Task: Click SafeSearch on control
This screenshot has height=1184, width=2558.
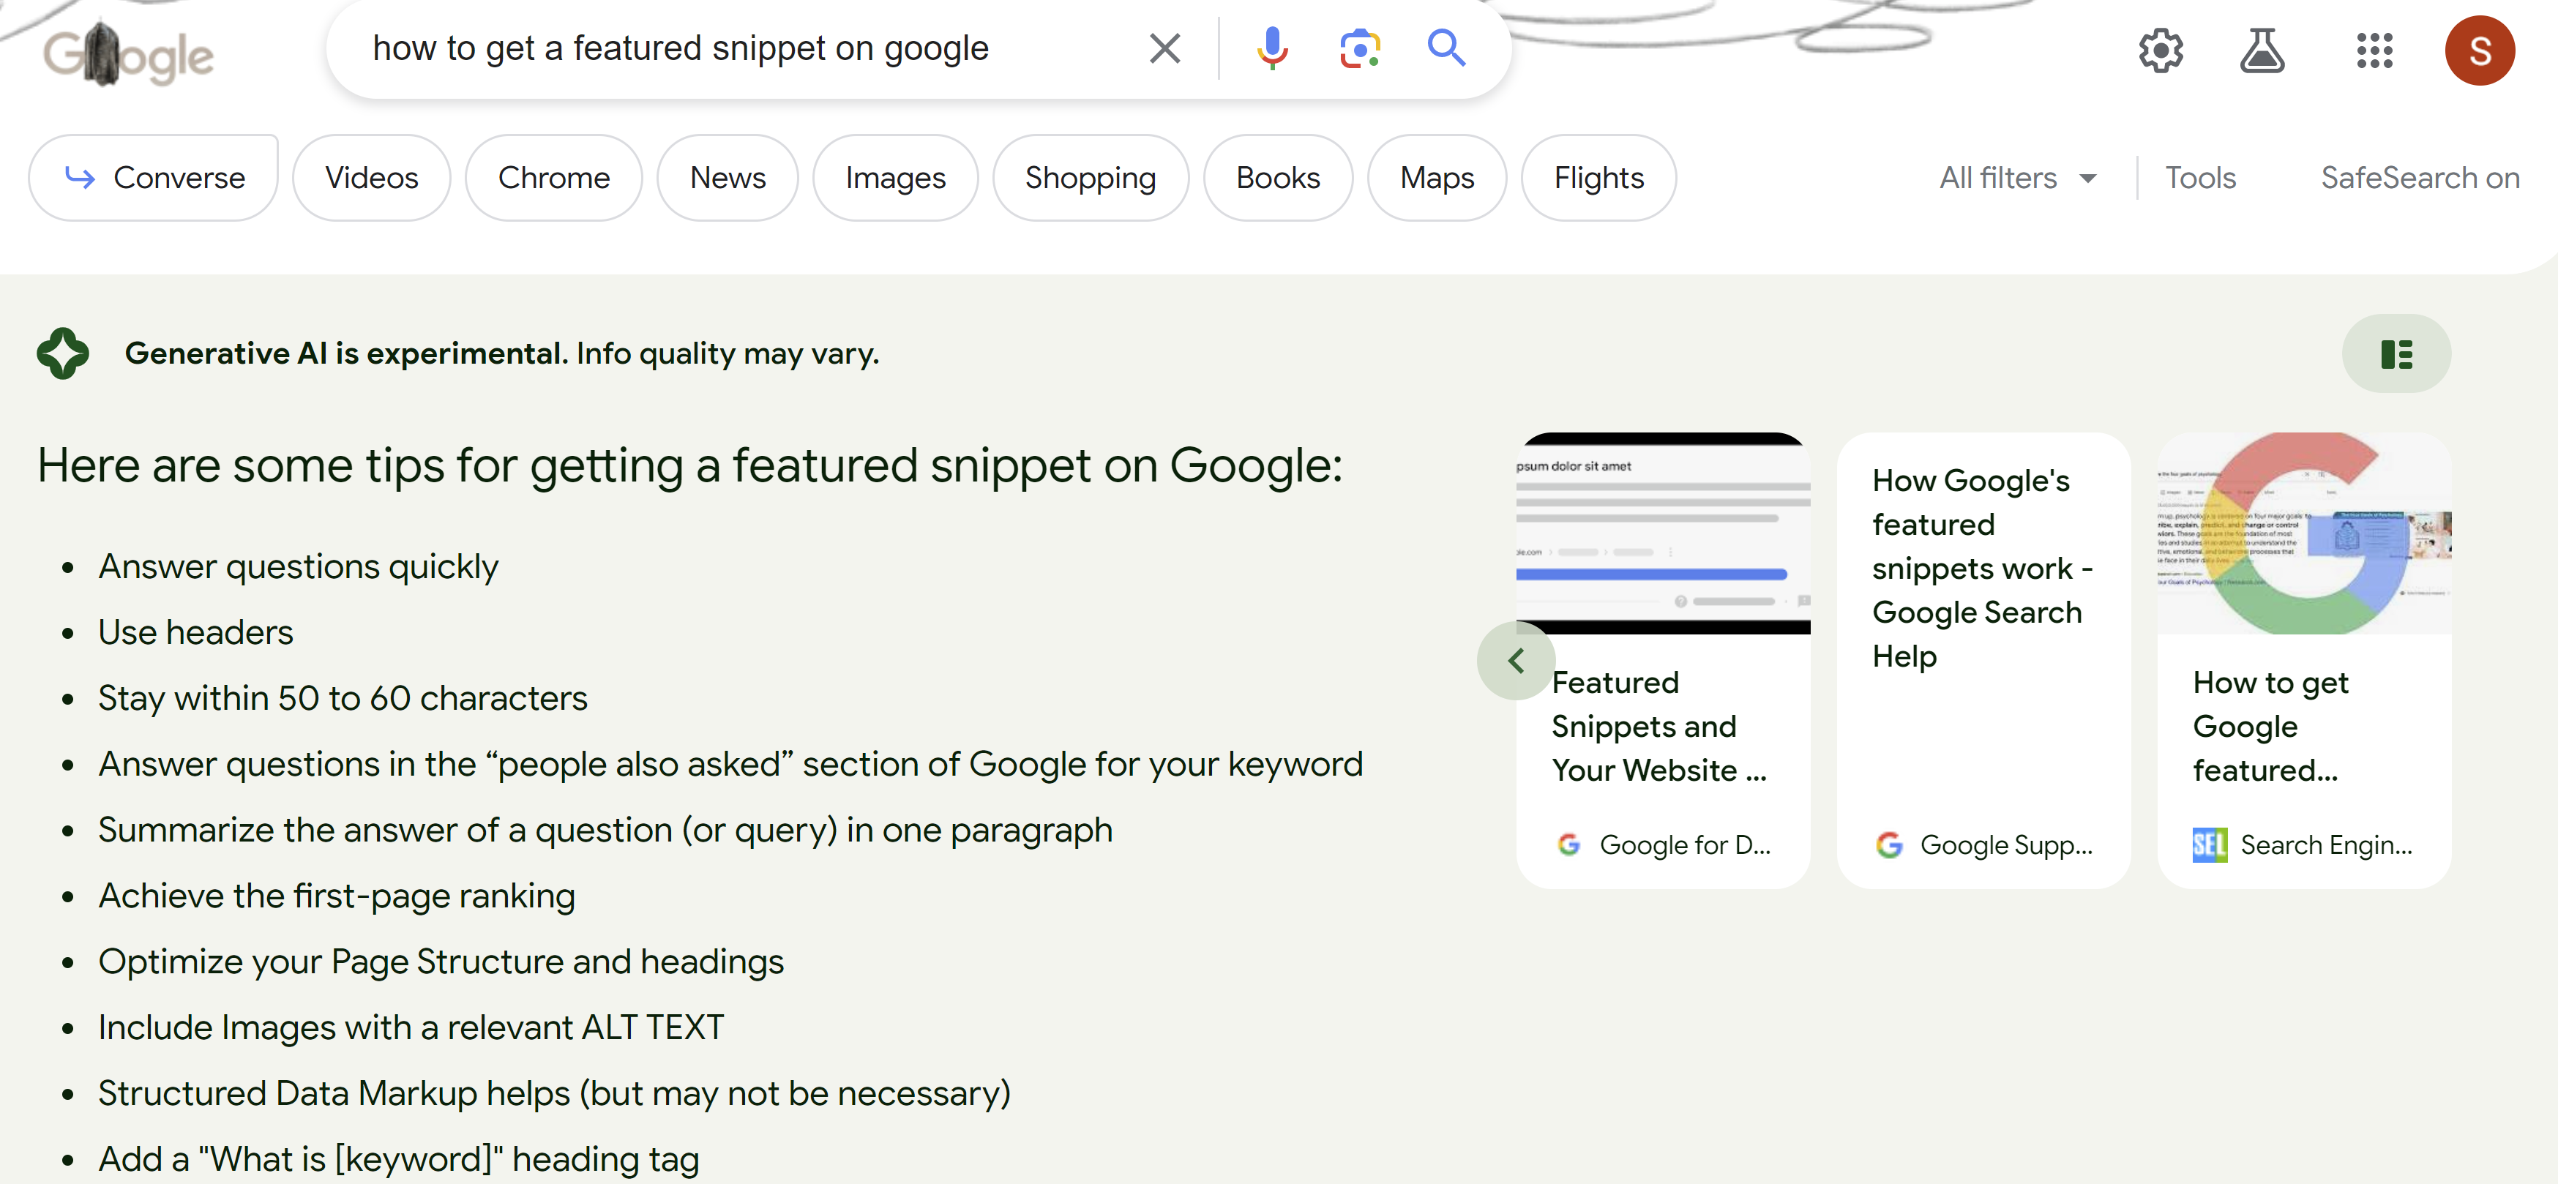Action: pyautogui.click(x=2420, y=178)
